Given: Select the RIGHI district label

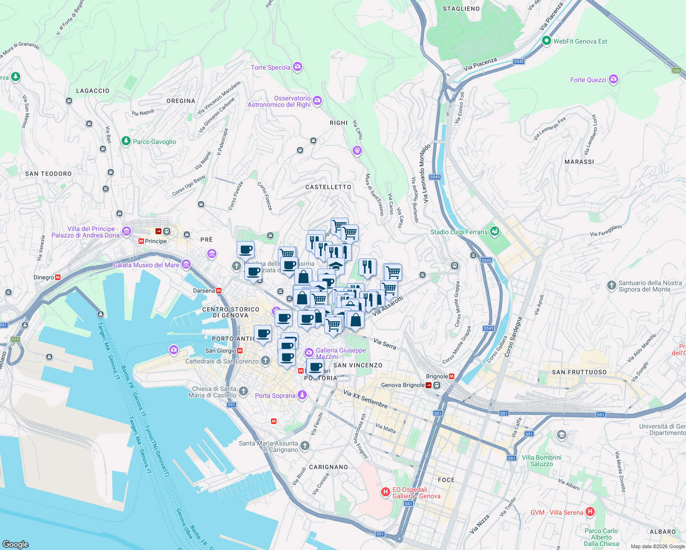Looking at the screenshot, I should pyautogui.click(x=338, y=123).
